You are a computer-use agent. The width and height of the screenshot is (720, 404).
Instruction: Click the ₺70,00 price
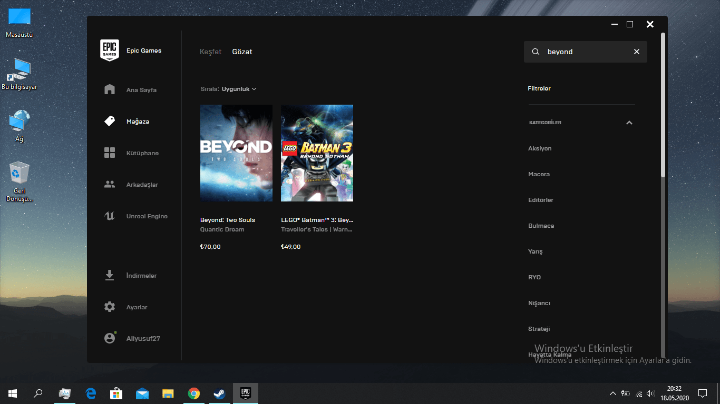point(210,247)
